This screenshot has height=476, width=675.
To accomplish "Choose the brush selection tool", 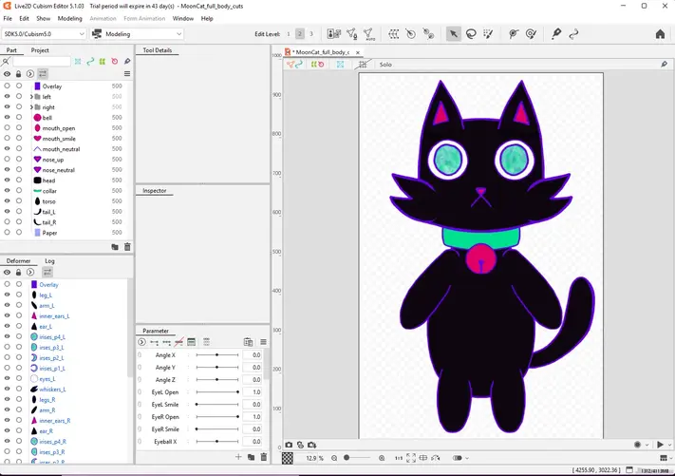I will 488,34.
